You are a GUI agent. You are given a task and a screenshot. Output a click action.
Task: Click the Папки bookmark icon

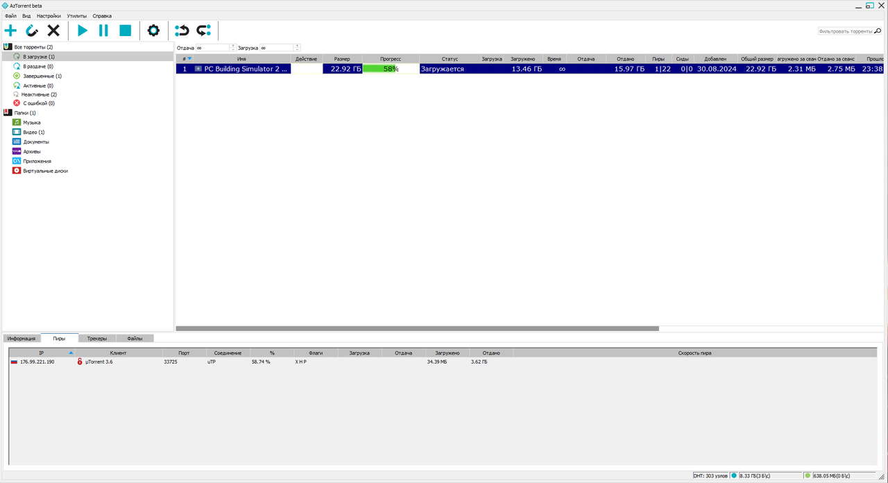tap(8, 112)
